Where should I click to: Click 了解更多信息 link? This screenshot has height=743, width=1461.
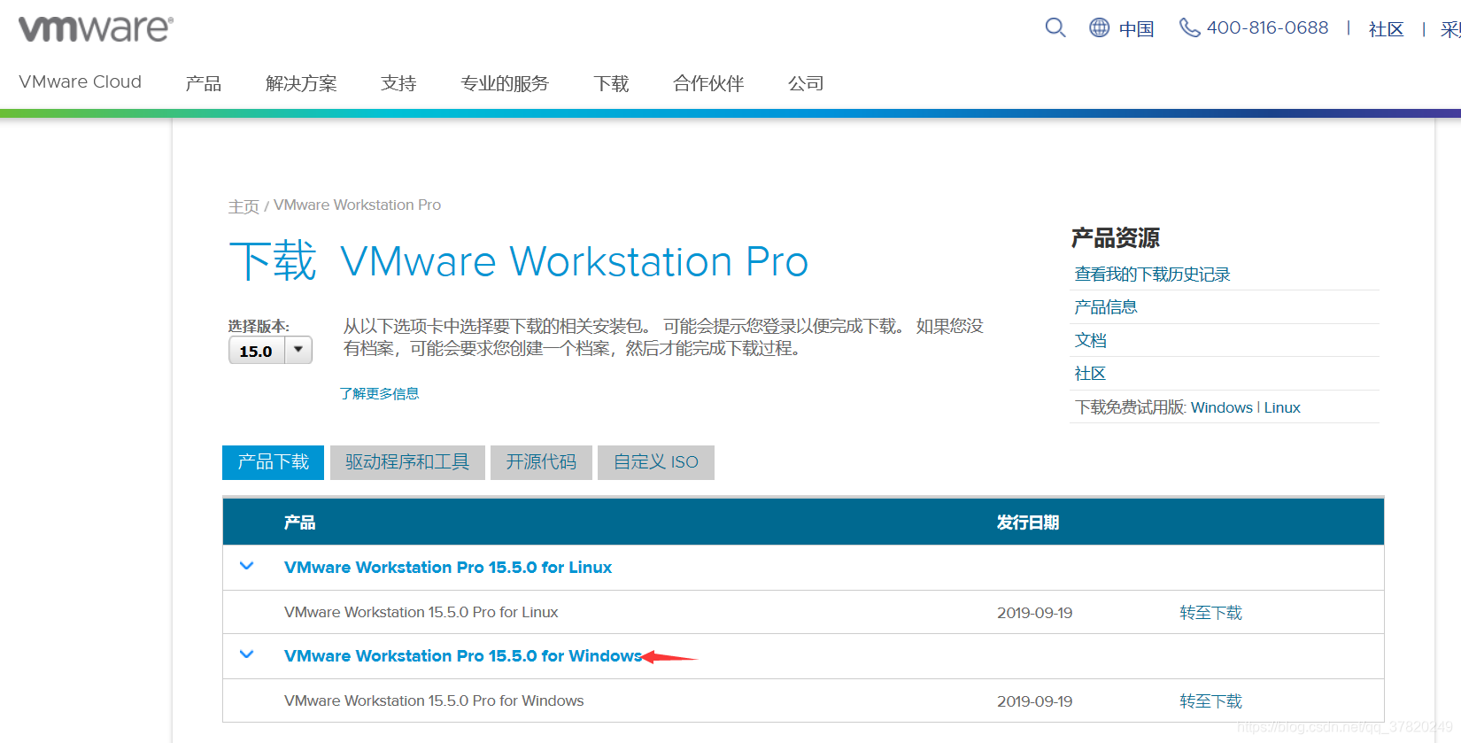click(x=379, y=393)
